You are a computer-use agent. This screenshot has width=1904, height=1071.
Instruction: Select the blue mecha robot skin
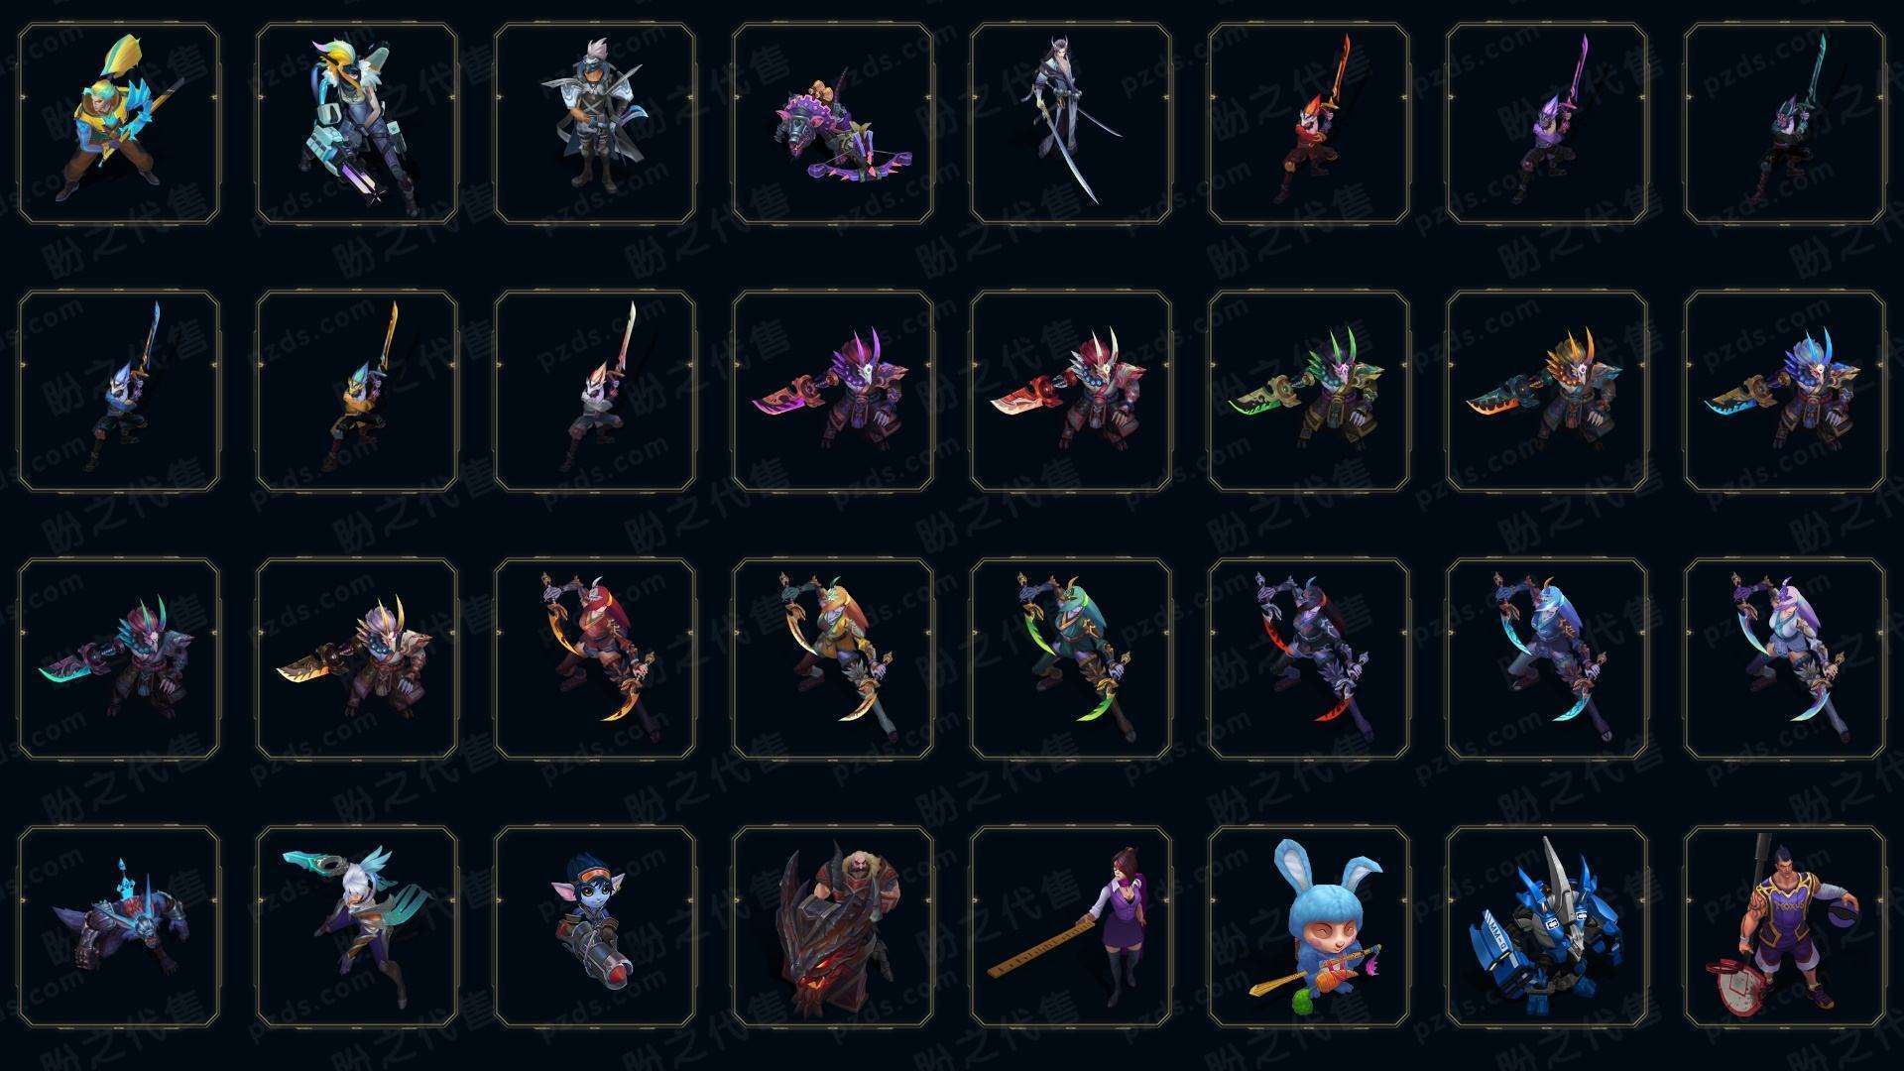[x=1546, y=926]
